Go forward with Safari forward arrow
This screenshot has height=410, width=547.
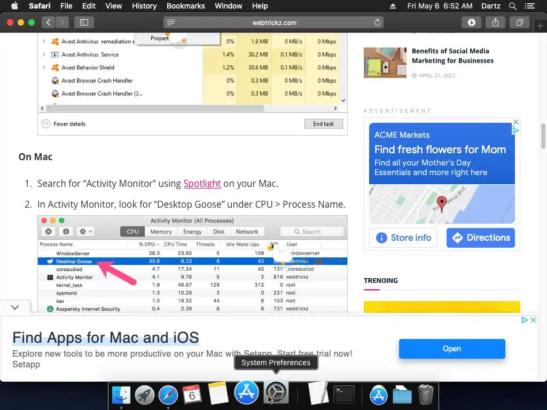(x=62, y=22)
